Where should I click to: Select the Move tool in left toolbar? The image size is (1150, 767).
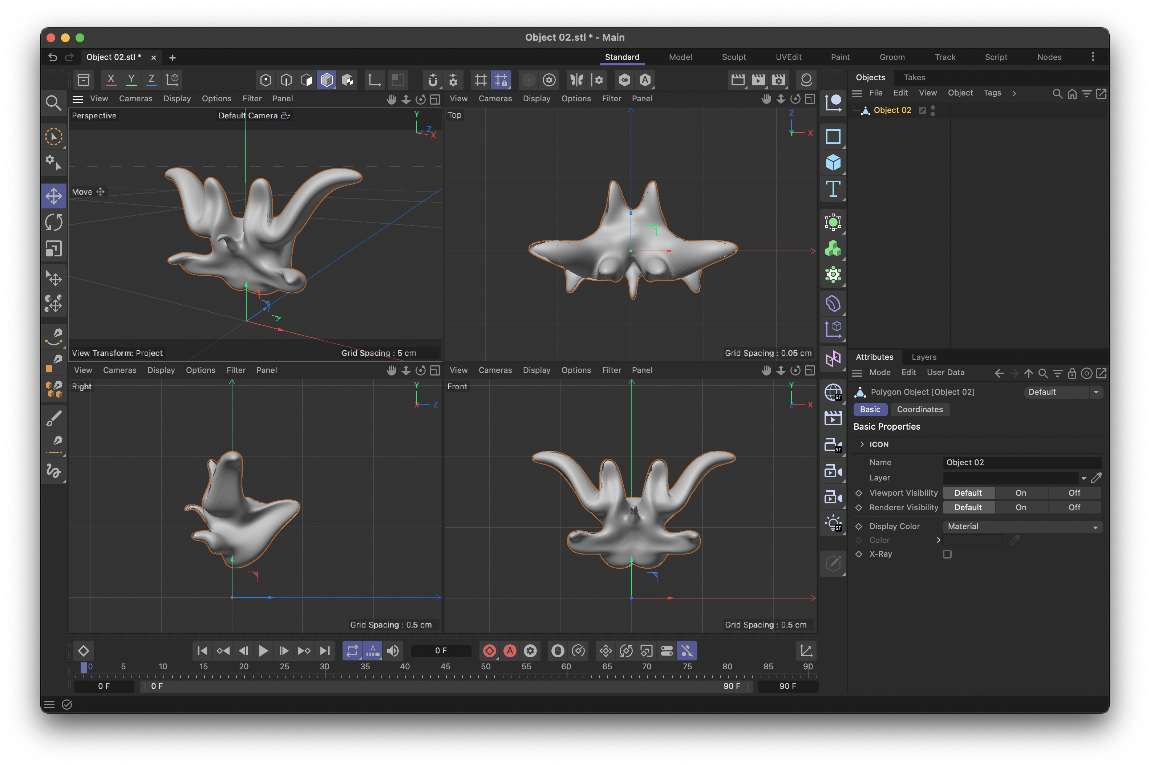coord(53,196)
